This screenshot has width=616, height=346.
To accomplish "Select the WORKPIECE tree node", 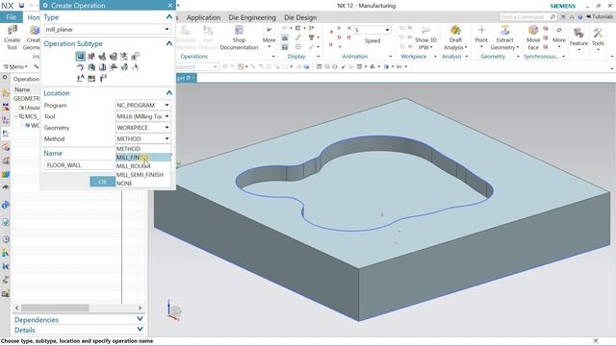I will click(33, 126).
